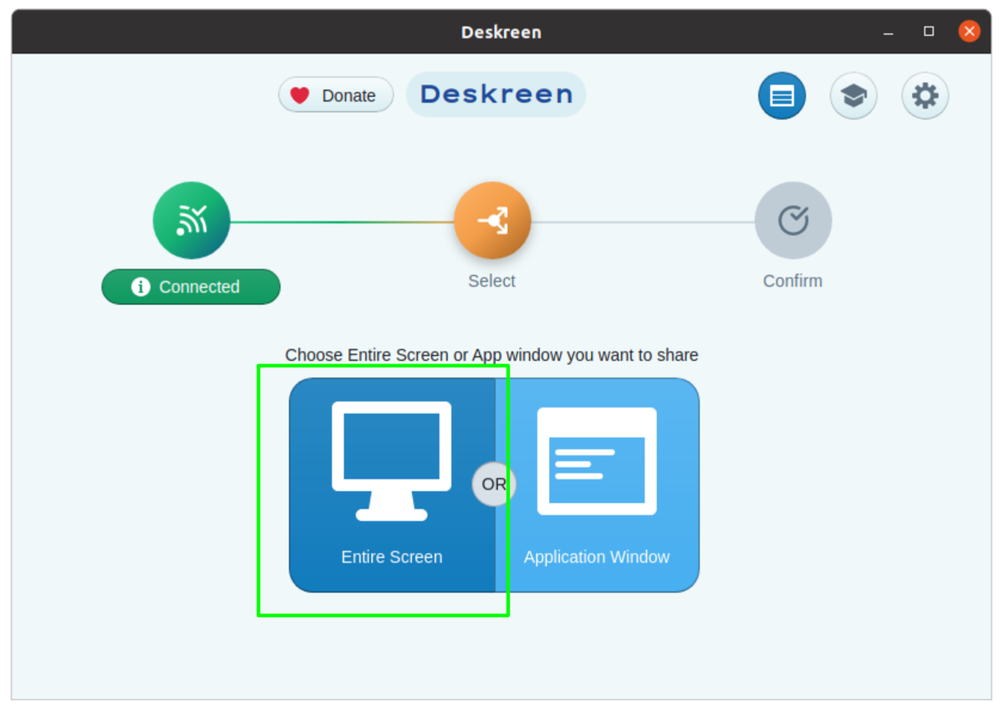
Task: Click the Deskreen title bar text
Action: 501,32
